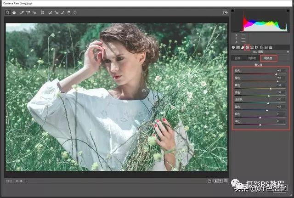Switch to the 色相 (Hue) tab
The width and height of the screenshot is (294, 198).
point(238,58)
